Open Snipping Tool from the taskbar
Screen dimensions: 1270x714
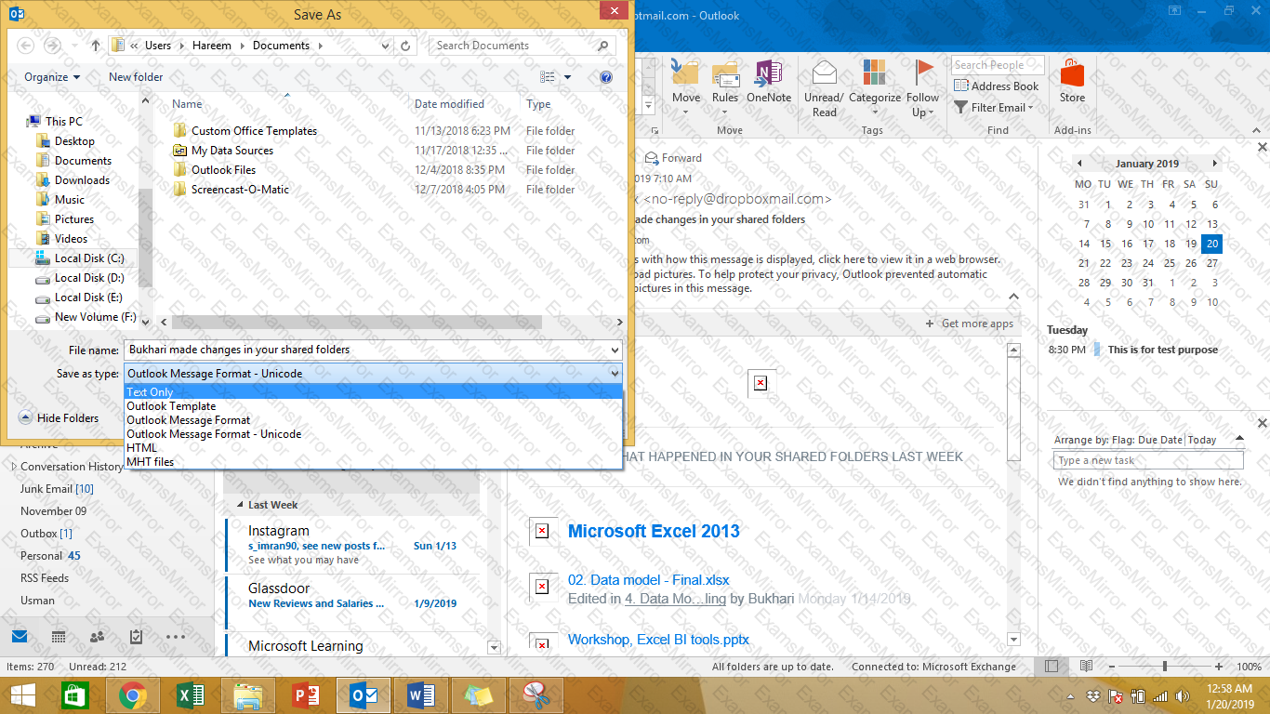tap(536, 695)
